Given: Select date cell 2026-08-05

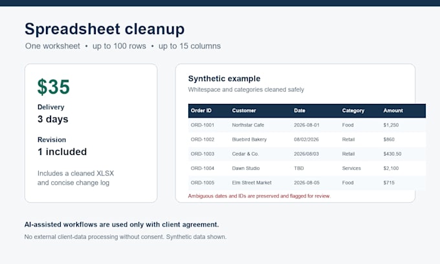Looking at the screenshot, I should 307,183.
